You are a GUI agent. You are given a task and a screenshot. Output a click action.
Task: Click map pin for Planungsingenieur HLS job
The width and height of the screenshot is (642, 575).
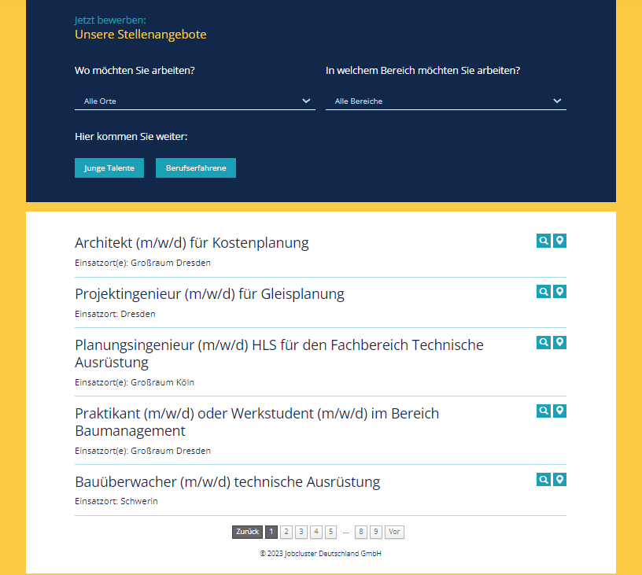tap(559, 342)
